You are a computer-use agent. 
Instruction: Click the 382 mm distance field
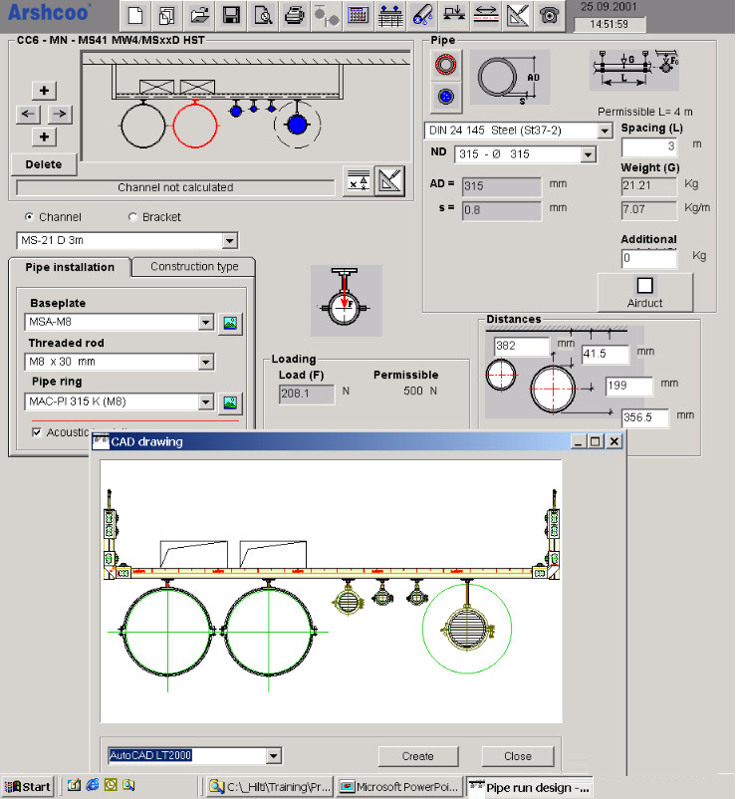pos(521,346)
